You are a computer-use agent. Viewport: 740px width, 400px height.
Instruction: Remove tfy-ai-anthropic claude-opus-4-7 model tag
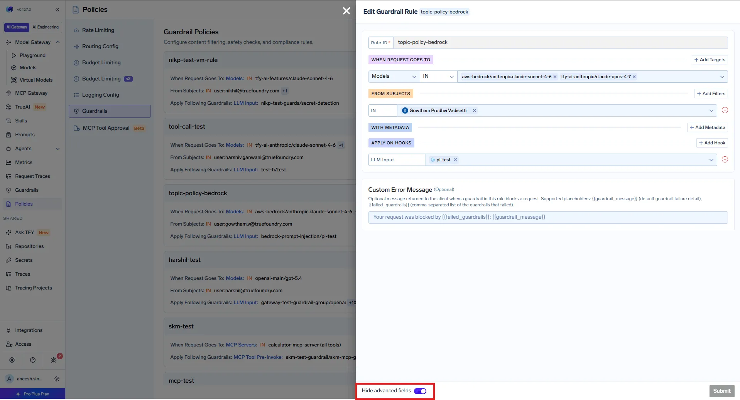coord(634,77)
